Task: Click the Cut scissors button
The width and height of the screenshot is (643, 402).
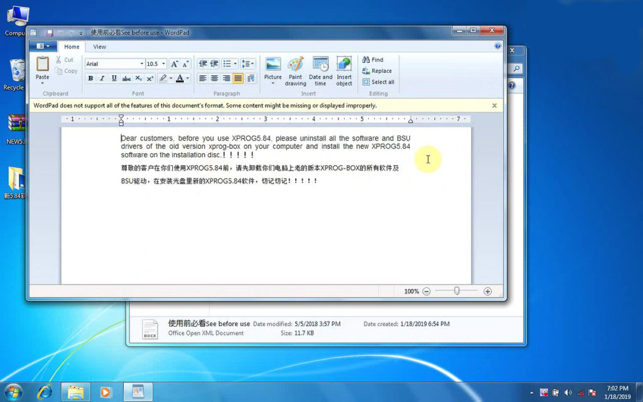Action: (65, 60)
